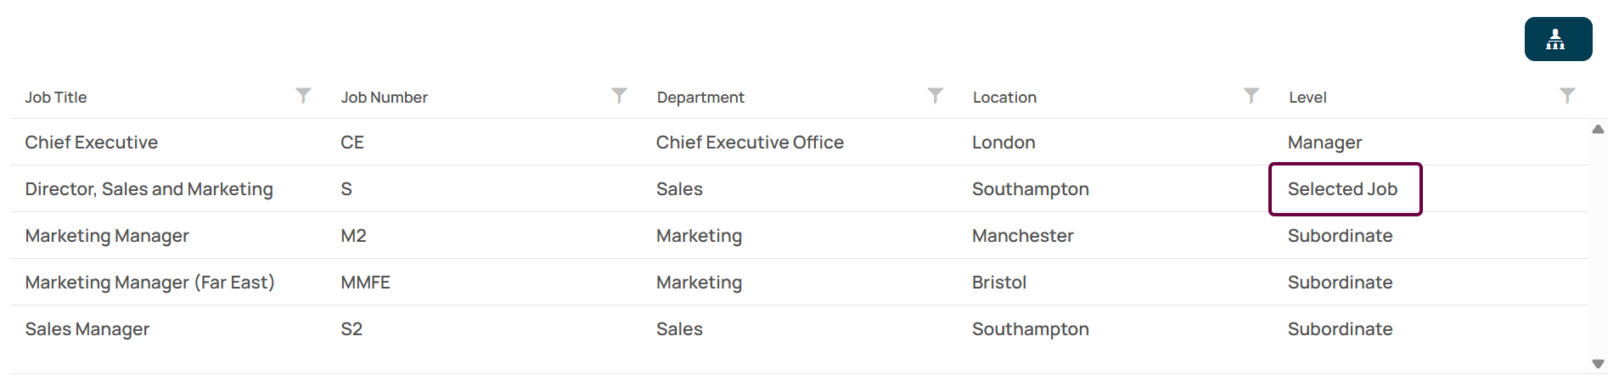
Task: Sort by Level header
Action: [1307, 98]
